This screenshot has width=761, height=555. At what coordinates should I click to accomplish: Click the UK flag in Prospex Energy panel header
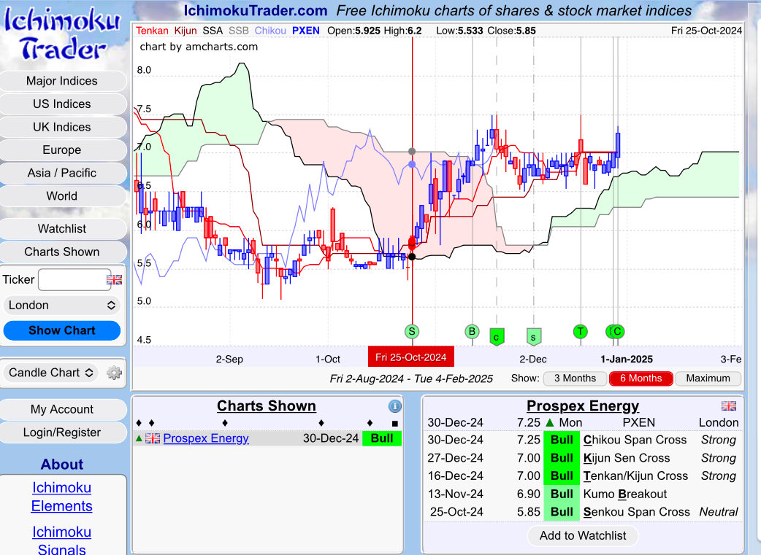728,405
